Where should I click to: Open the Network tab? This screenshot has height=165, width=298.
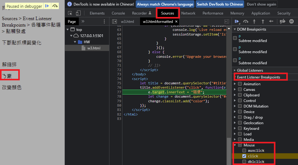188,13
